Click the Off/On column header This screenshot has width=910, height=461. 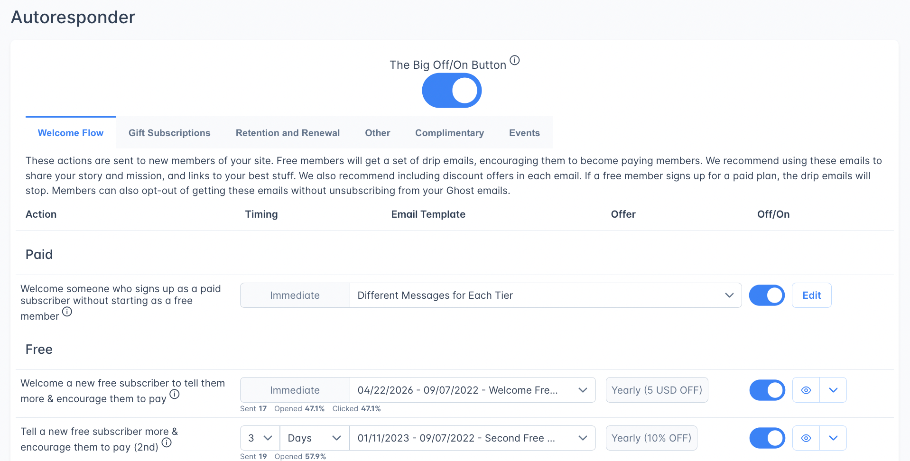coord(773,214)
